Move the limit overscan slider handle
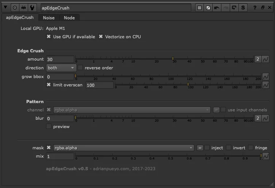Screen dimensions: 275x188 188,84
